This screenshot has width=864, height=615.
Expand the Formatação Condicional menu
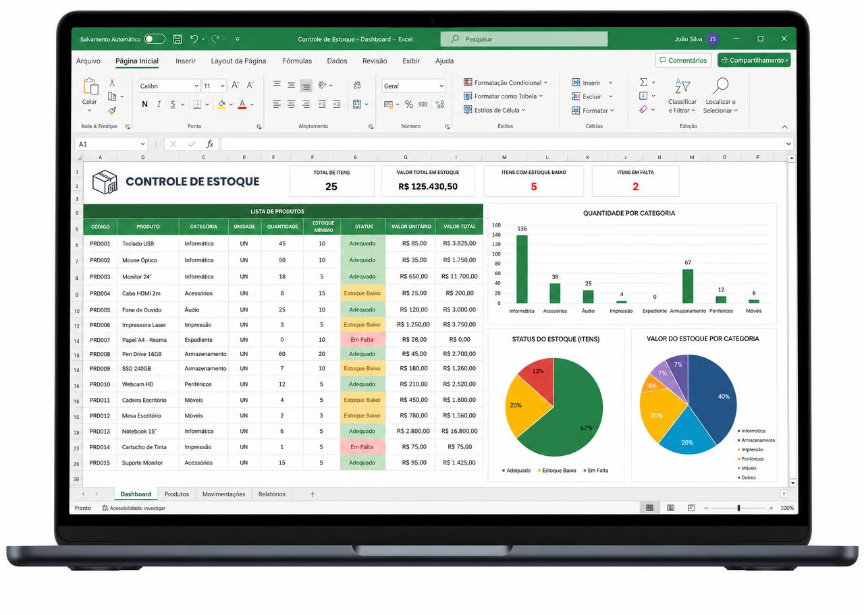tap(506, 83)
